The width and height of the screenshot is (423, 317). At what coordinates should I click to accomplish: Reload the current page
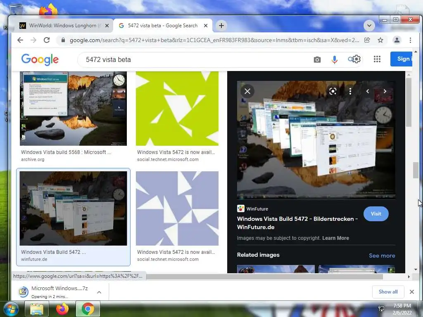tap(47, 40)
